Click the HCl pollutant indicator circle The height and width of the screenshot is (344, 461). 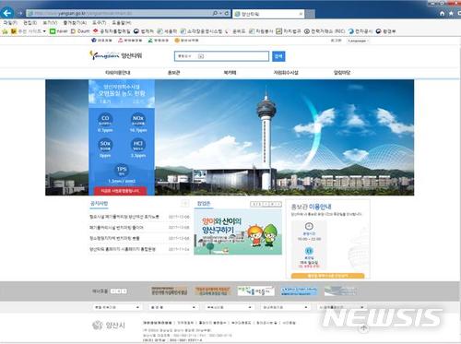click(x=138, y=145)
